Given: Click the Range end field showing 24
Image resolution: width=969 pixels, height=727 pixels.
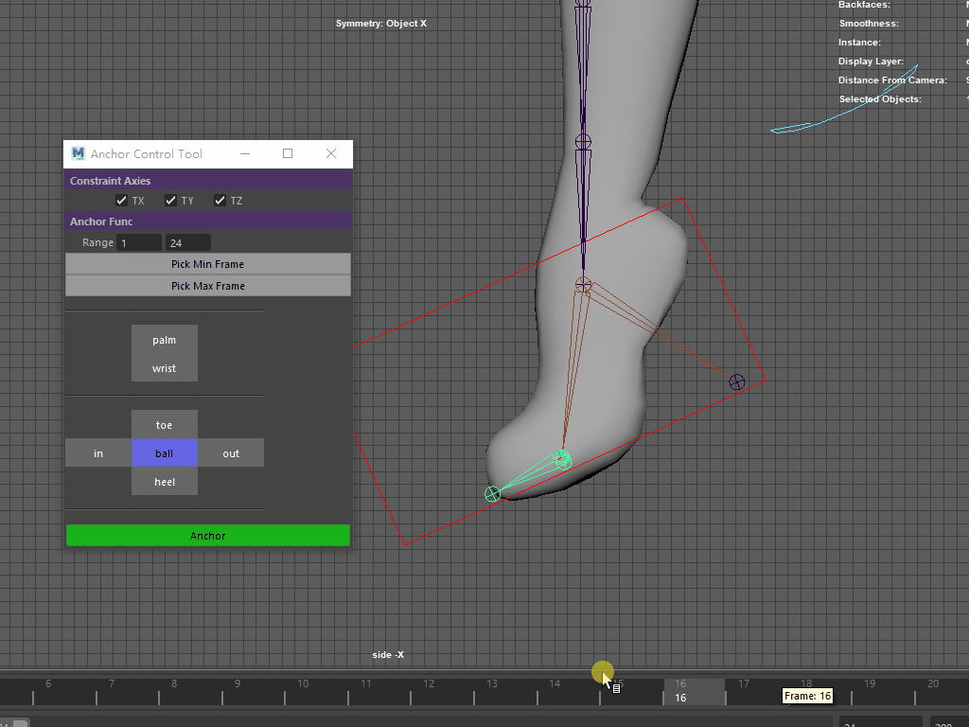Looking at the screenshot, I should point(187,243).
